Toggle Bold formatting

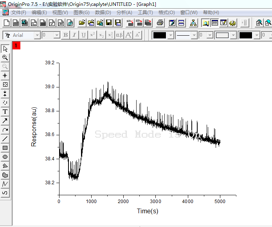tap(66, 35)
